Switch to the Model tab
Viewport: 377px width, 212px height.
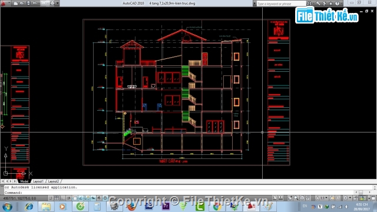tap(24, 181)
